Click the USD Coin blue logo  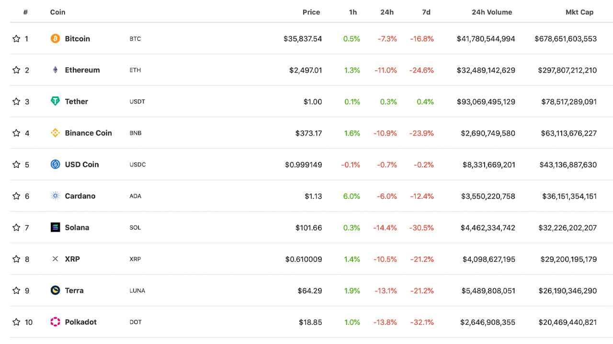56,164
